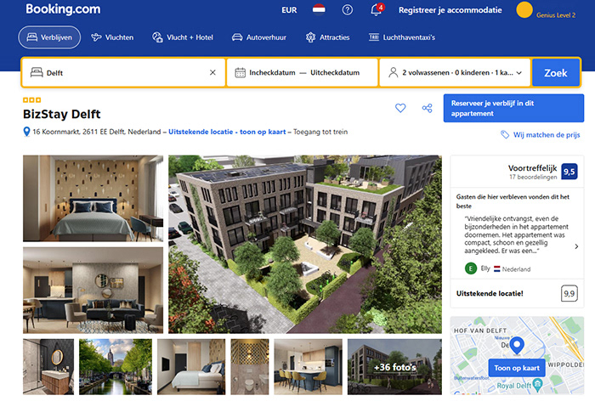Open the large aerial building photo

(305, 244)
